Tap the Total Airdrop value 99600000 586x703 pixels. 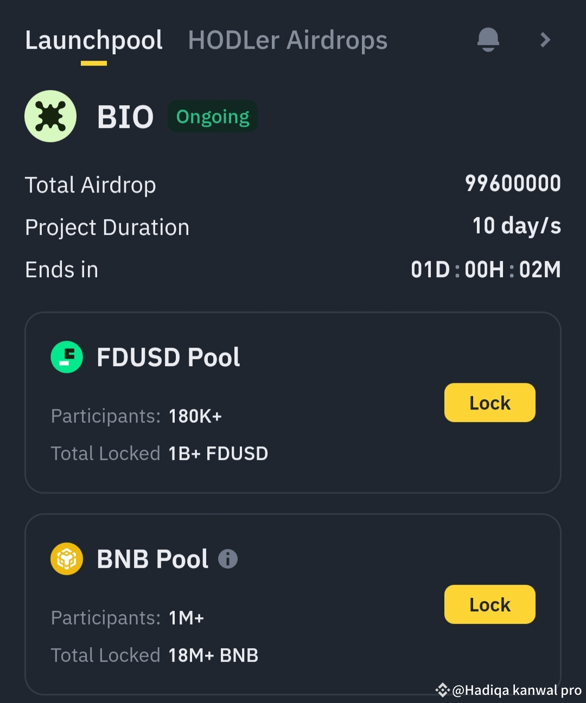[x=513, y=184]
